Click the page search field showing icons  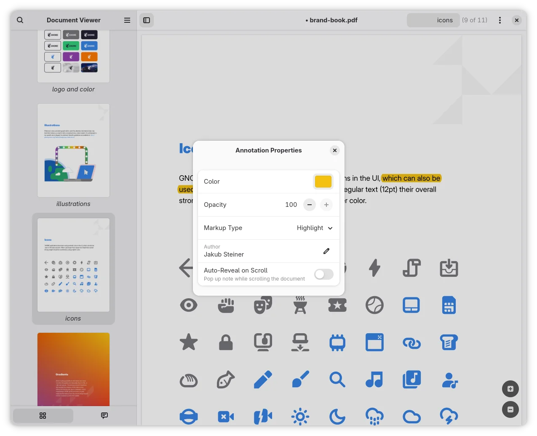(x=433, y=20)
